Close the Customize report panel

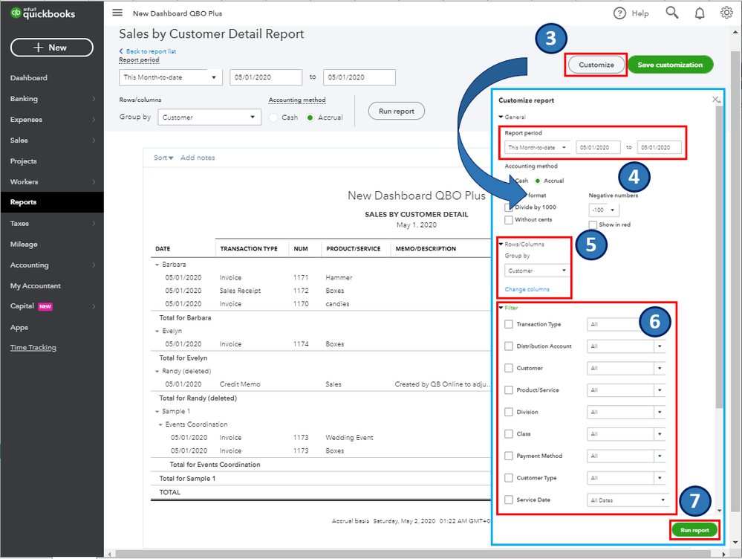(715, 99)
